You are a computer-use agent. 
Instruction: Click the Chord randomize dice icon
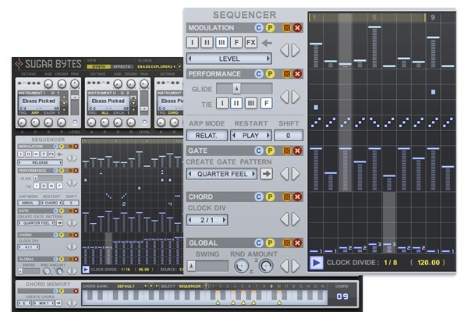click(x=286, y=197)
